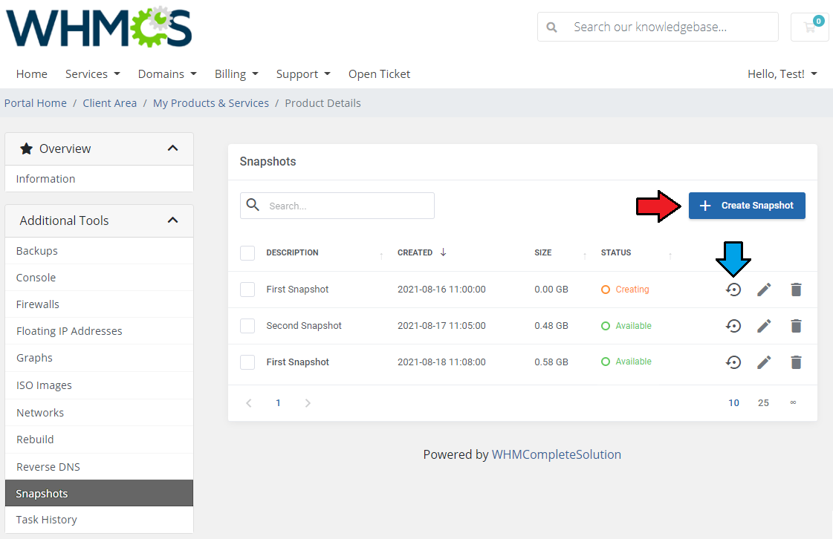
Task: Open Rebuild in sidebar
Action: [x=99, y=440]
